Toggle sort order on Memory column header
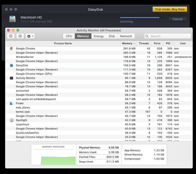 tap(129, 43)
